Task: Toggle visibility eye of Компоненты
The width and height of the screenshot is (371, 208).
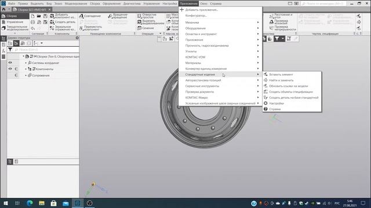Action: [x=10, y=69]
